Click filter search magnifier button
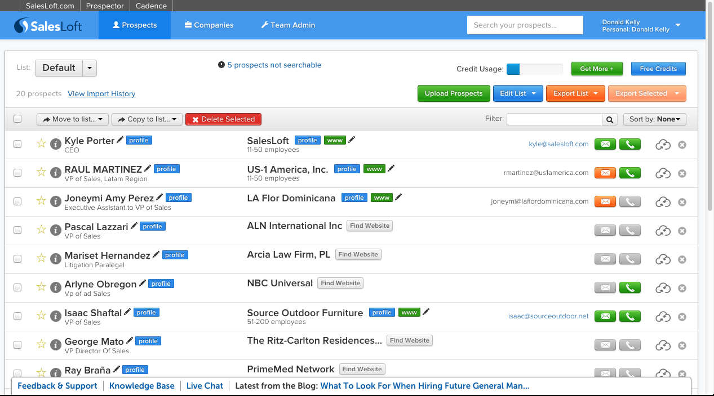Image resolution: width=714 pixels, height=396 pixels. coord(609,119)
